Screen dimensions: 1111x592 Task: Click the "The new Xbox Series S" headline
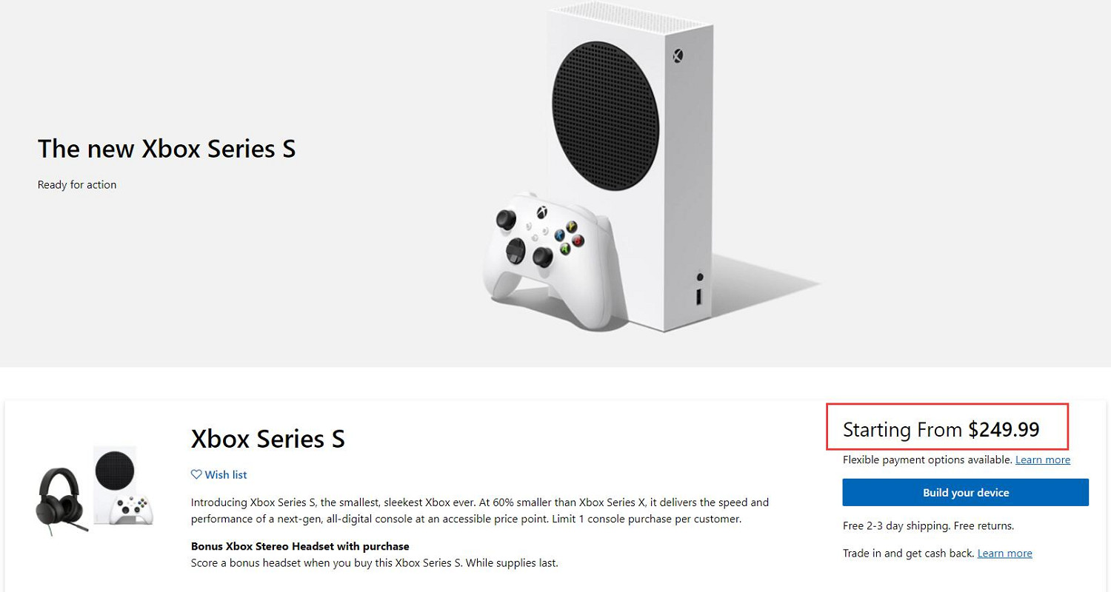coord(167,149)
